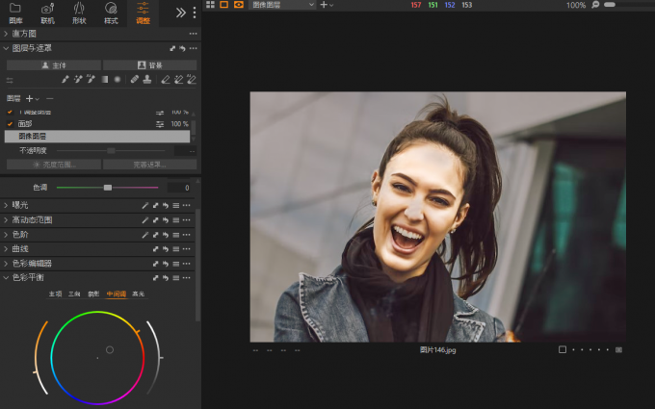Image resolution: width=655 pixels, height=409 pixels.
Task: Toggle checkbox of the top adjustment layer
Action: (x=10, y=112)
